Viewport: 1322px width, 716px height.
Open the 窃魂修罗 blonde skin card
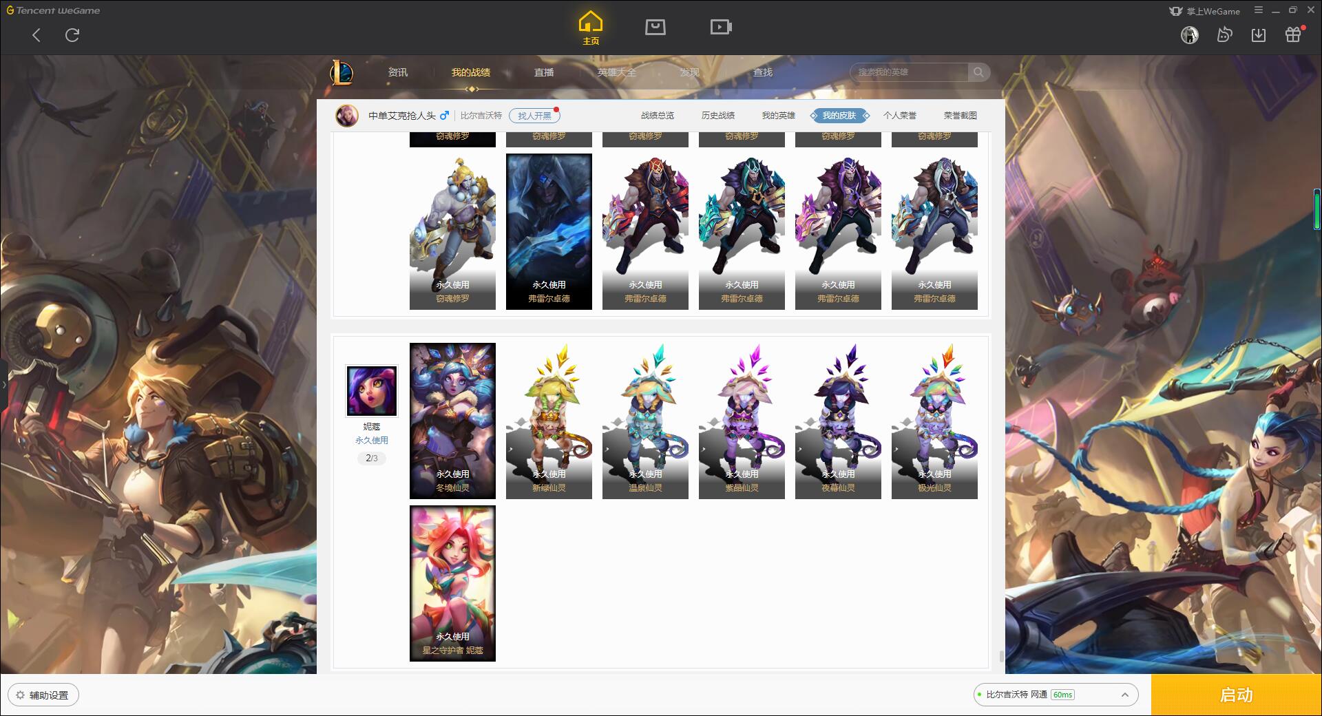click(452, 231)
